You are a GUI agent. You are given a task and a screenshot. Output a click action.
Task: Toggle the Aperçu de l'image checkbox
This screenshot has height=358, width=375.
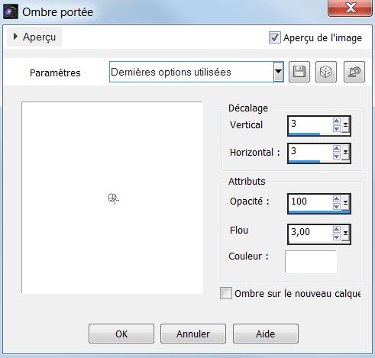275,37
